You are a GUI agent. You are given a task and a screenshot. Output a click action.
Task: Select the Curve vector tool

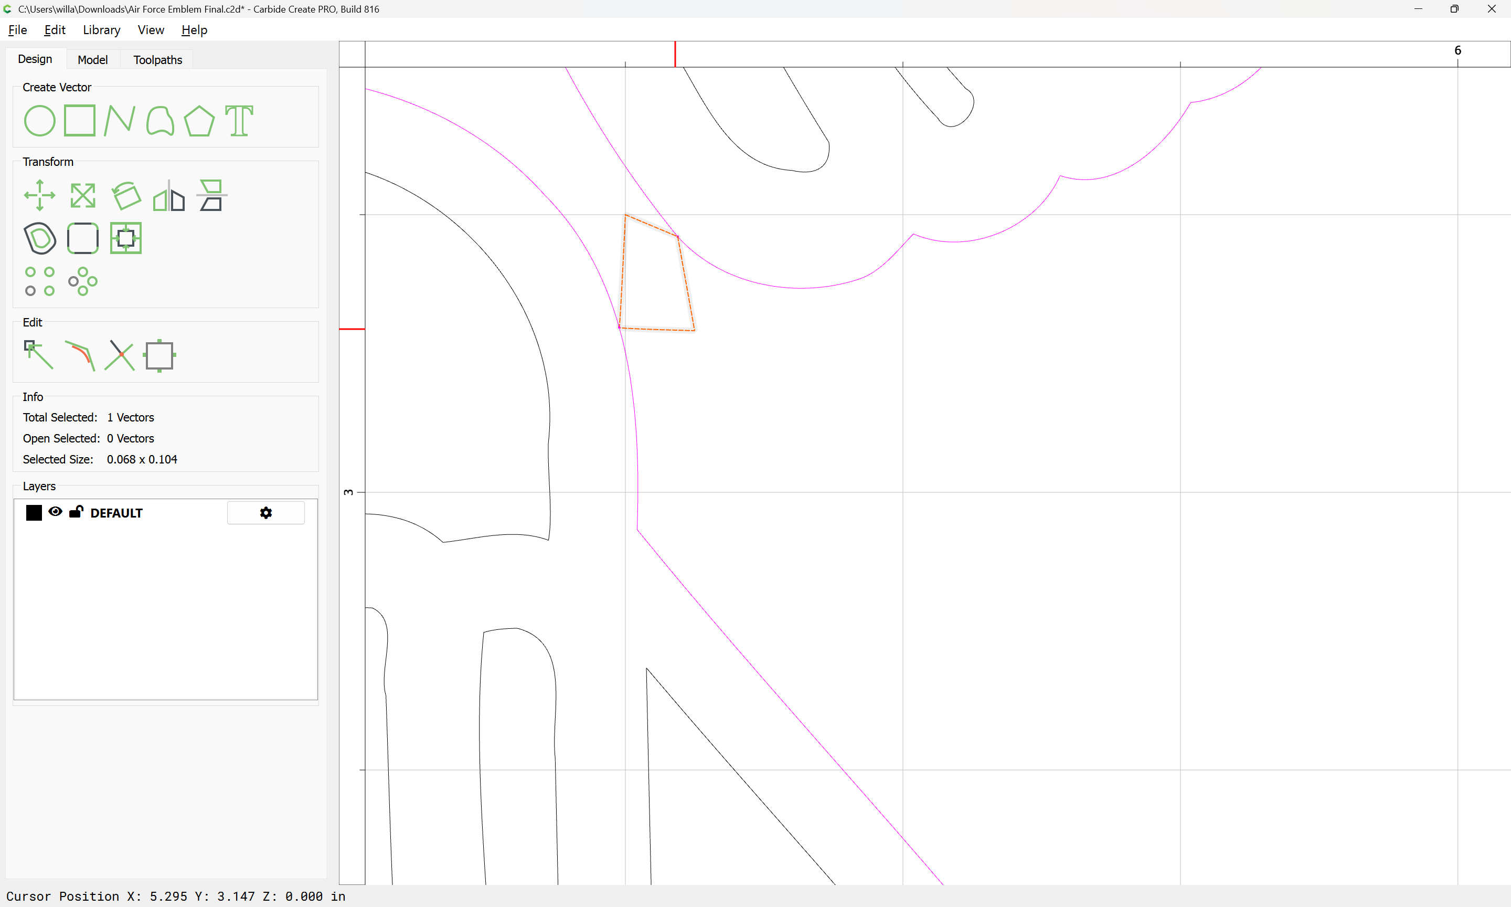point(160,120)
